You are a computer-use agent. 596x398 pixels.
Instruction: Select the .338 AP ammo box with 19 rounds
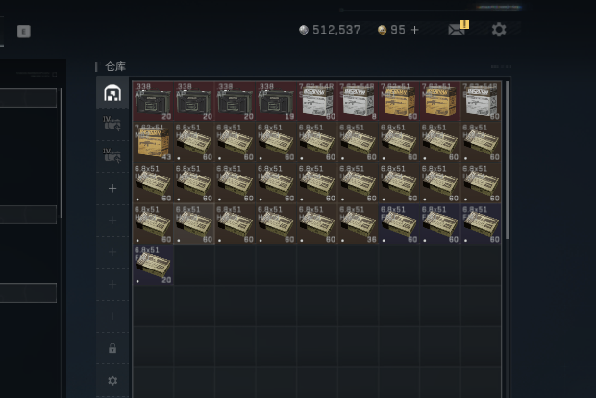point(276,101)
